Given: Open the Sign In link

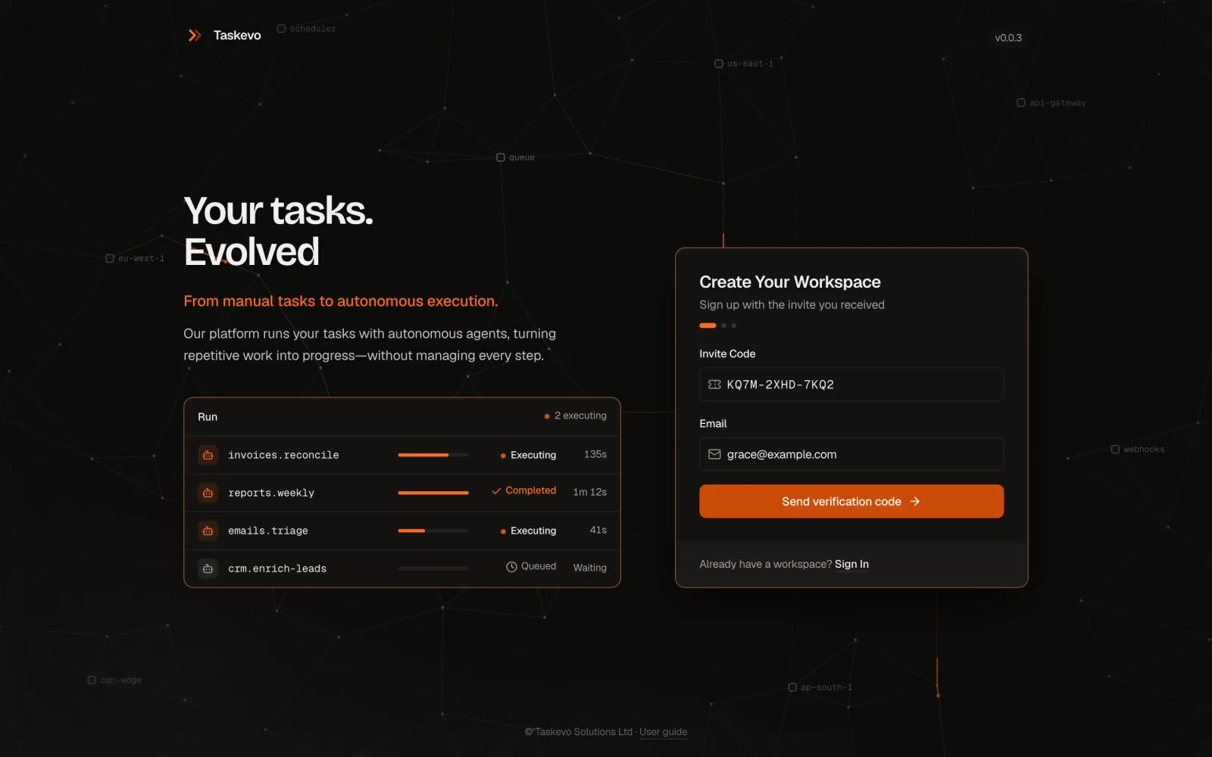Looking at the screenshot, I should tap(851, 564).
